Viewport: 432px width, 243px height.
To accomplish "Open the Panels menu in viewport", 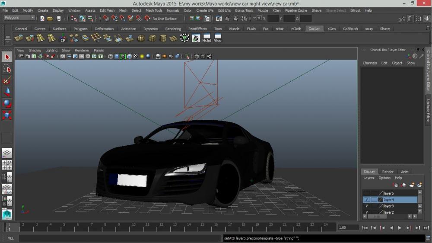I will pyautogui.click(x=98, y=50).
